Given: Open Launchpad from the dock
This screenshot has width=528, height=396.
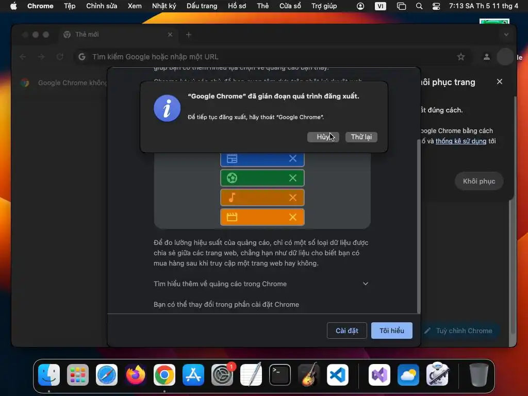Looking at the screenshot, I should tap(78, 375).
